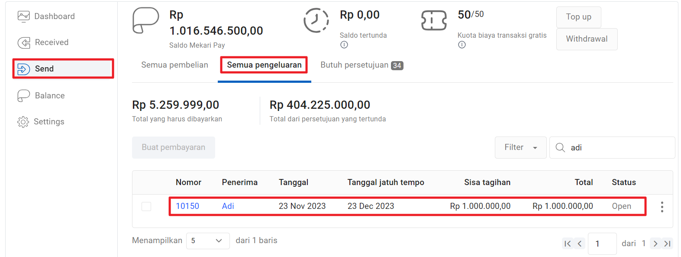The height and width of the screenshot is (257, 681).
Task: Open the three-dot menu for row 10150
Action: tap(662, 207)
